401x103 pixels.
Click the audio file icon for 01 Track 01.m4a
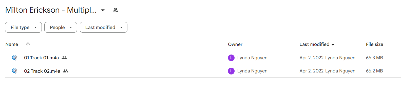[x=15, y=58]
